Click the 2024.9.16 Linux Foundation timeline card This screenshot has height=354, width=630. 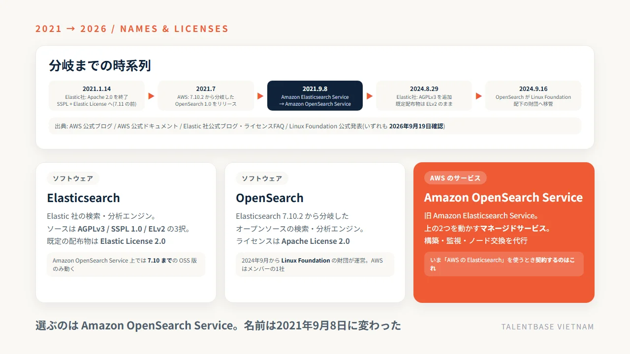[x=533, y=96]
